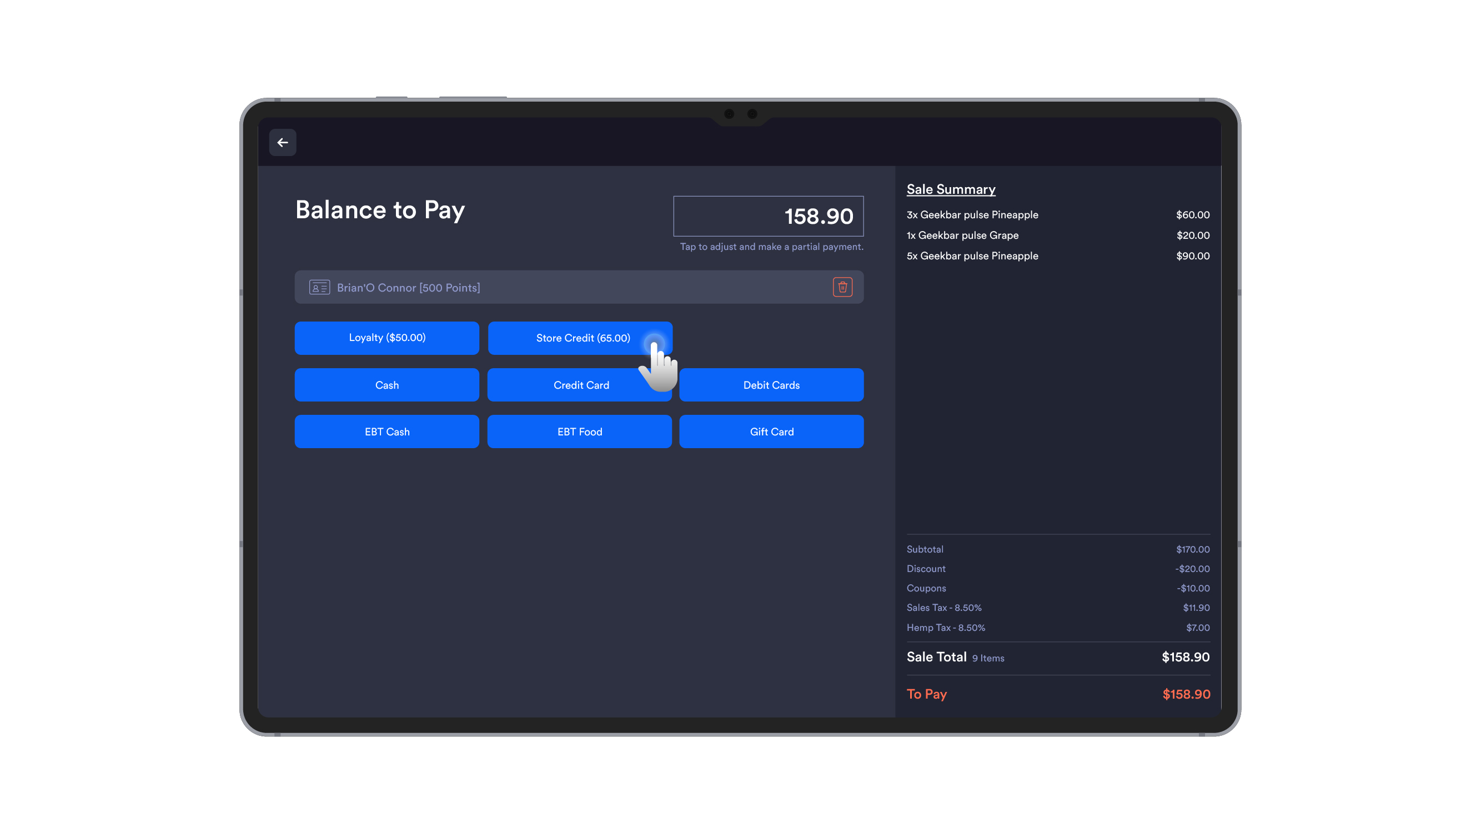The width and height of the screenshot is (1481, 833).
Task: Pay with EBT Cash
Action: coord(386,431)
